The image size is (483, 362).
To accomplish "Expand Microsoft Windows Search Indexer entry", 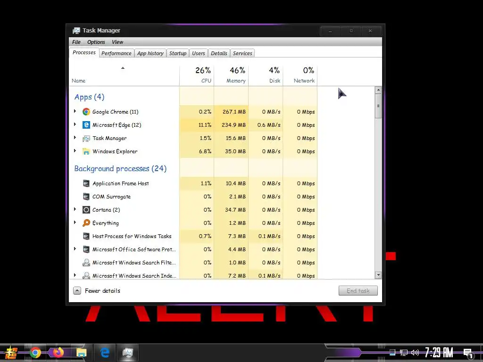I will coord(75,275).
